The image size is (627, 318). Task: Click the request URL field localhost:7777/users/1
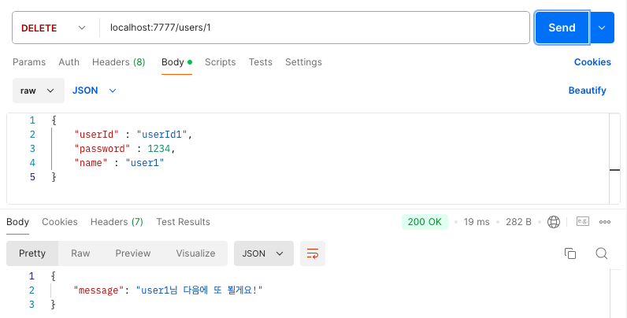314,28
